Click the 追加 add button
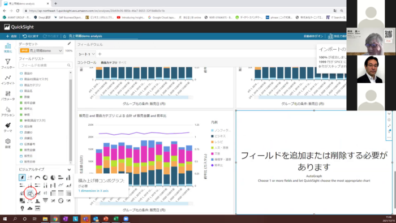The height and width of the screenshot is (223, 396). (11, 36)
